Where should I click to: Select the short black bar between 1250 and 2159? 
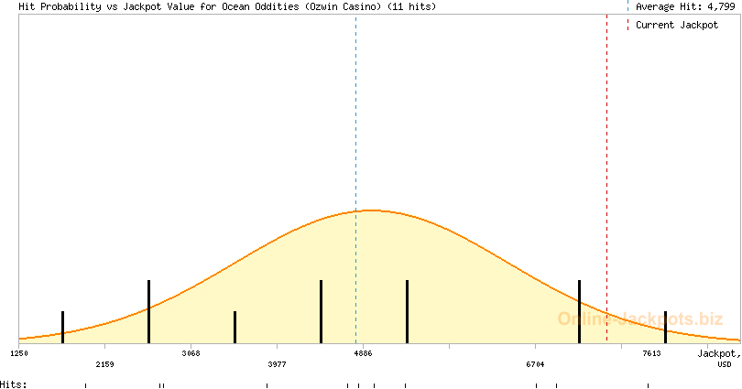[62, 327]
